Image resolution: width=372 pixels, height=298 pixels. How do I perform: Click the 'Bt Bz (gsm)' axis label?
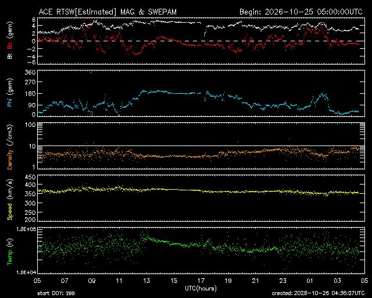point(10,40)
